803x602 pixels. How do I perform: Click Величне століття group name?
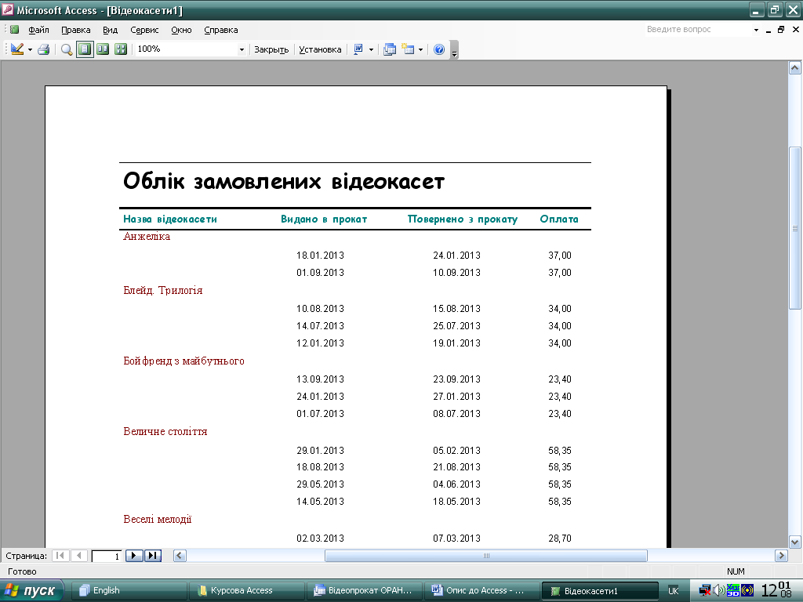[165, 432]
